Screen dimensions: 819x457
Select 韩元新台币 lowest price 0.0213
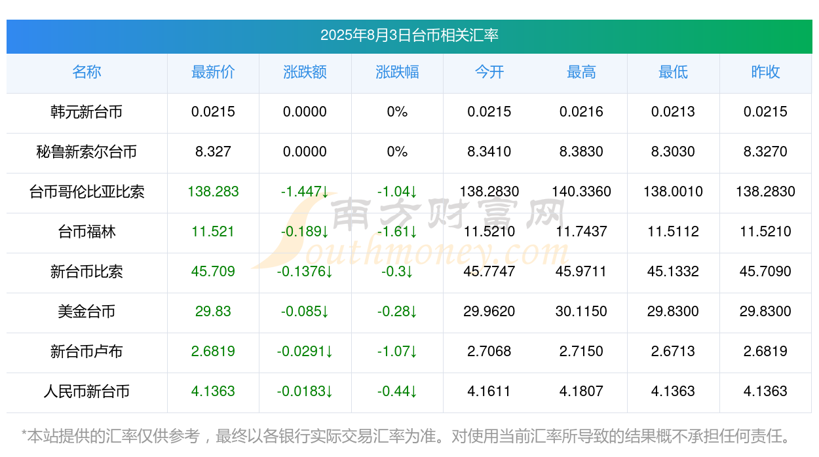click(673, 112)
